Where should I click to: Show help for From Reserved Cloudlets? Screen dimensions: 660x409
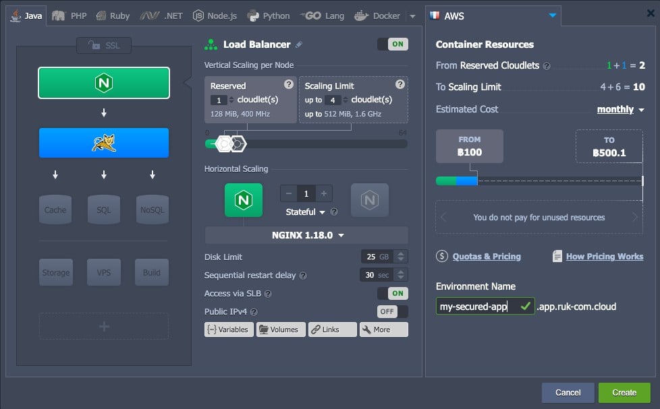547,66
